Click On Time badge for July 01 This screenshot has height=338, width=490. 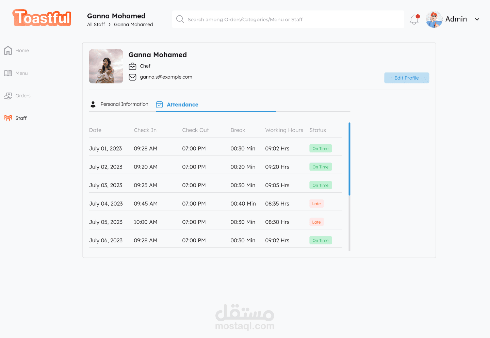coord(321,148)
